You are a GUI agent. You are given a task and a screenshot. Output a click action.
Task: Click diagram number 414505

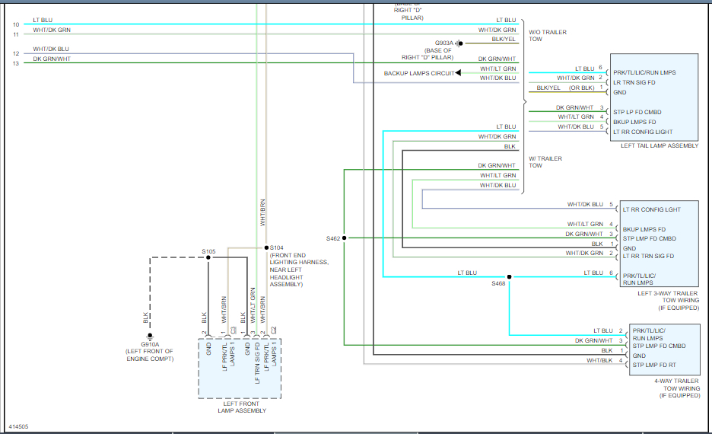point(19,426)
